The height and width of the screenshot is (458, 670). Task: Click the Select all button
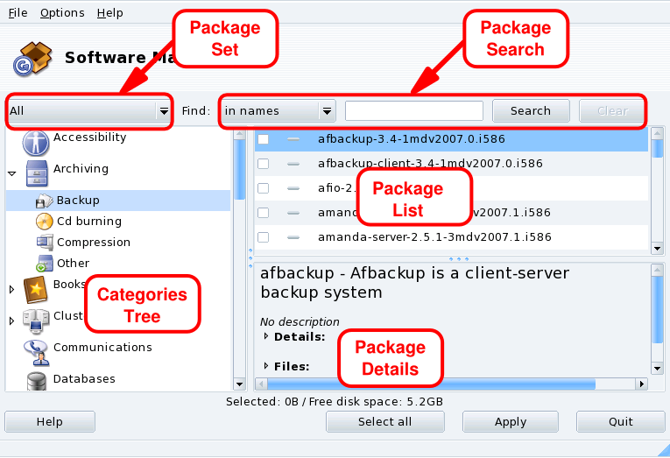[384, 422]
